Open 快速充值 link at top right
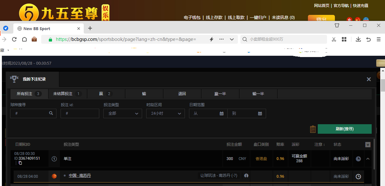 (361, 6)
